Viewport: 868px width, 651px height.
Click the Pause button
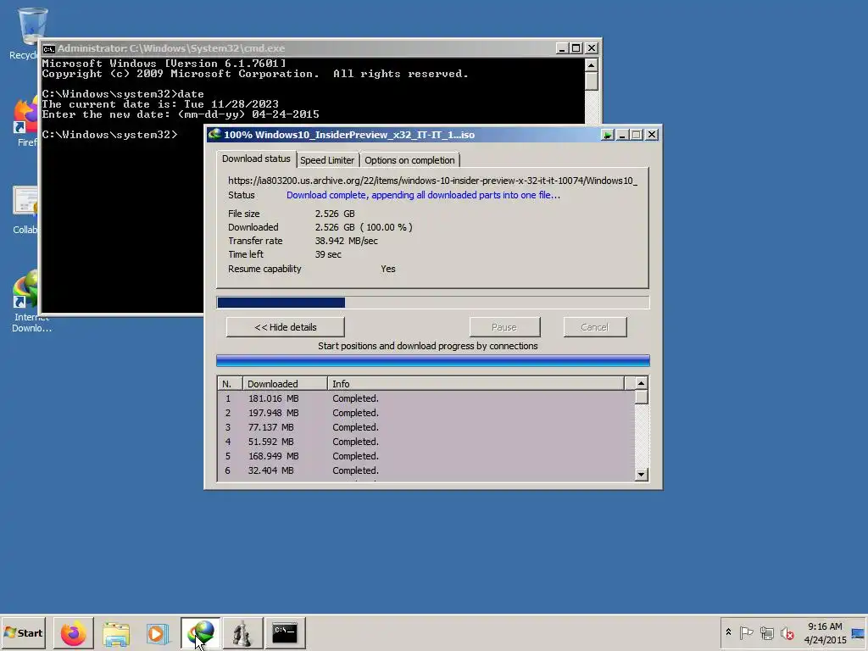pos(504,327)
